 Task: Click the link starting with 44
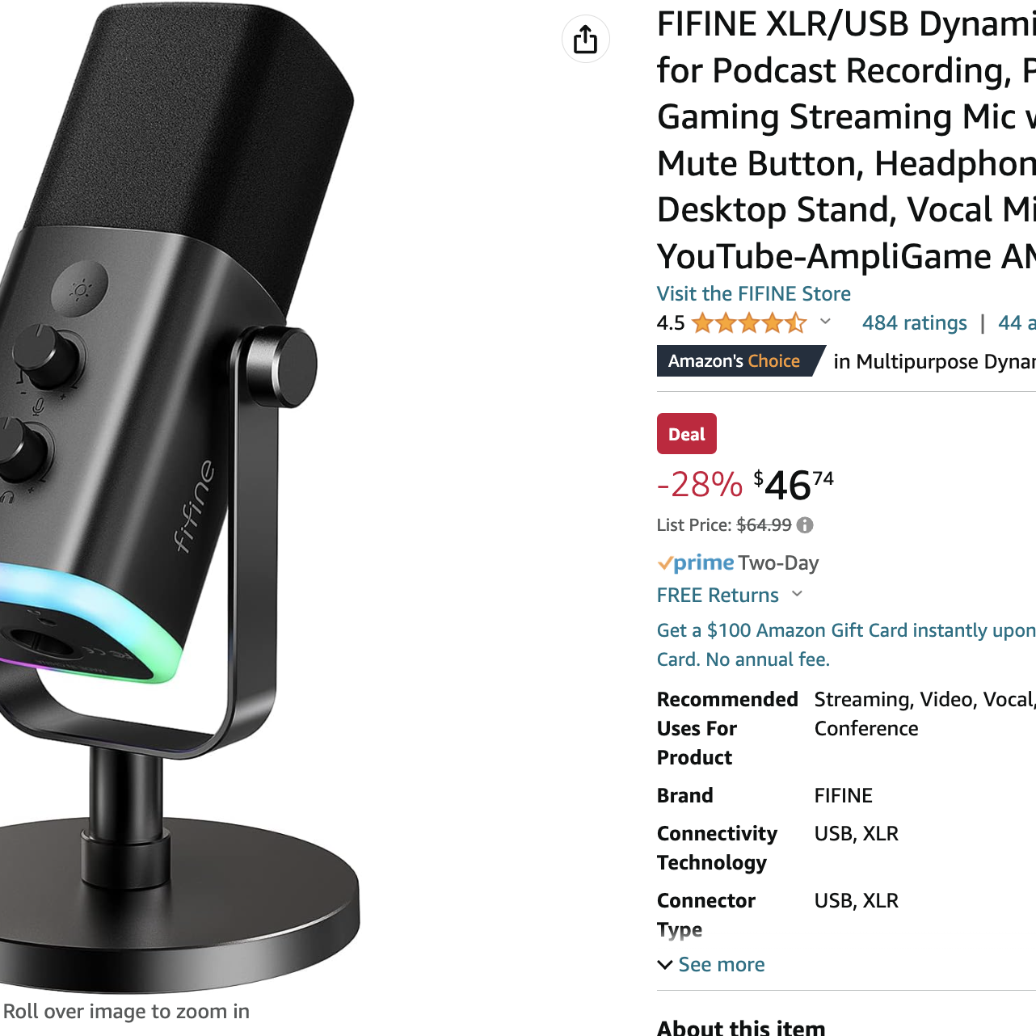point(1016,323)
